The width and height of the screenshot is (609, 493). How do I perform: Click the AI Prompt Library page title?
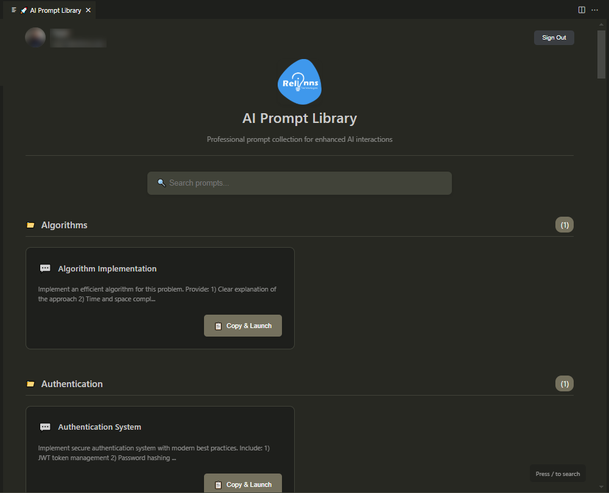pos(300,118)
